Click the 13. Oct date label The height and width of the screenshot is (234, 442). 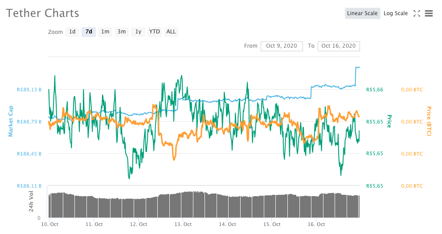click(x=183, y=224)
